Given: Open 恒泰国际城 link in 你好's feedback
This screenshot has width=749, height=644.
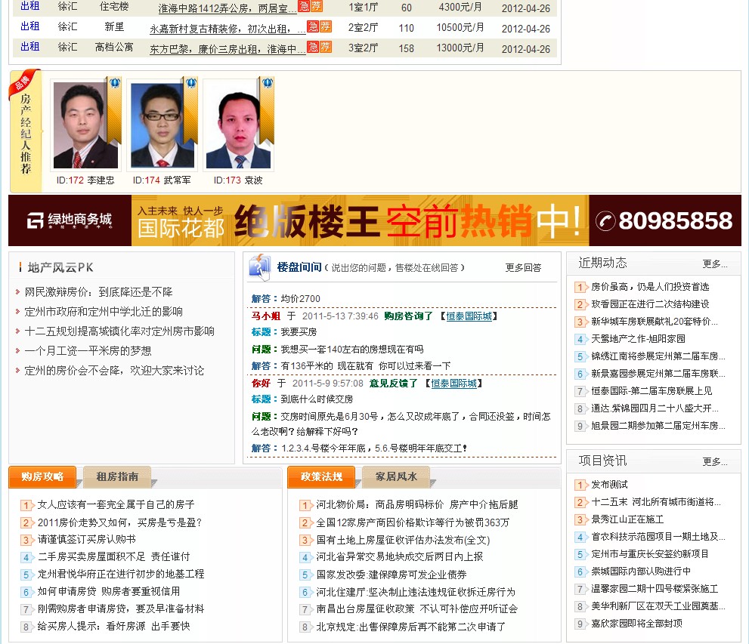Looking at the screenshot, I should (453, 383).
